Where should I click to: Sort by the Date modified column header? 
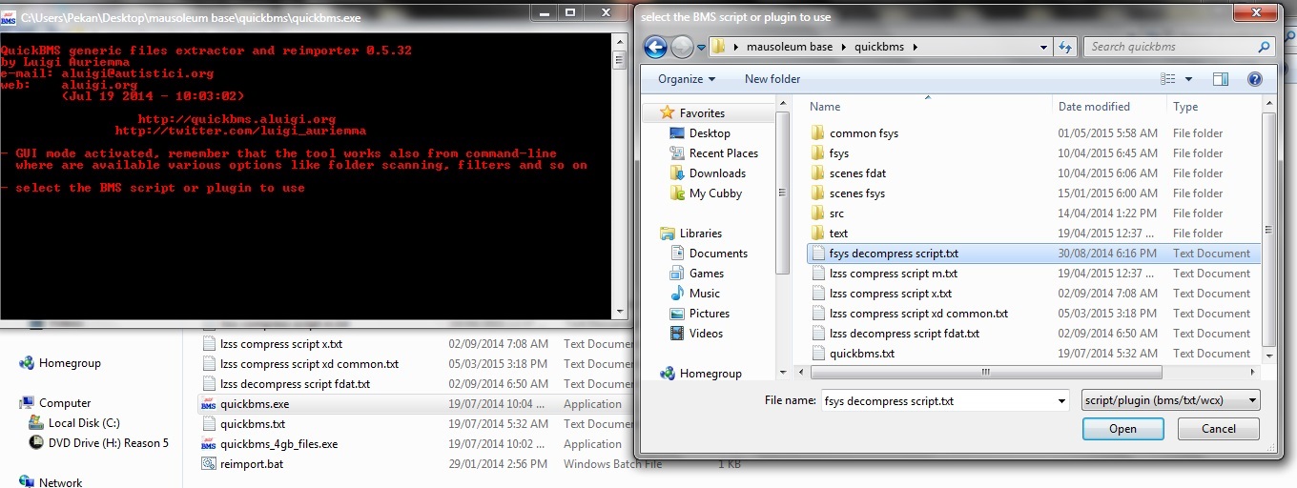1093,107
